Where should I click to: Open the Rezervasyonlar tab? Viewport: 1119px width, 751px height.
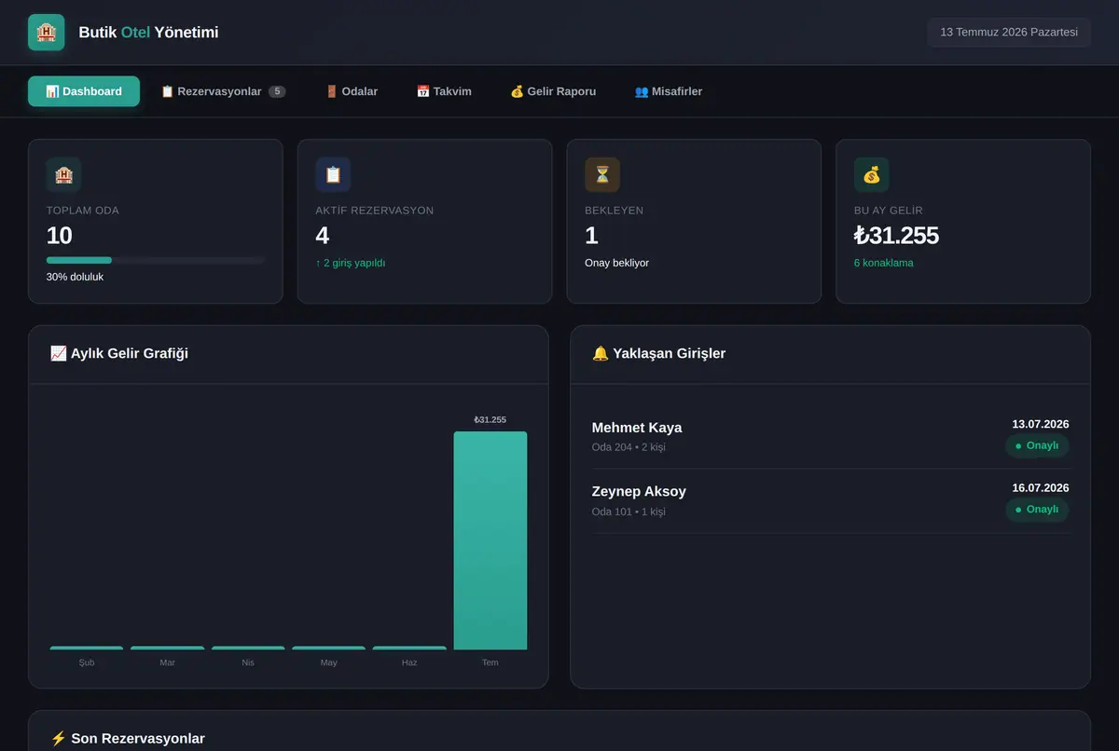point(223,91)
